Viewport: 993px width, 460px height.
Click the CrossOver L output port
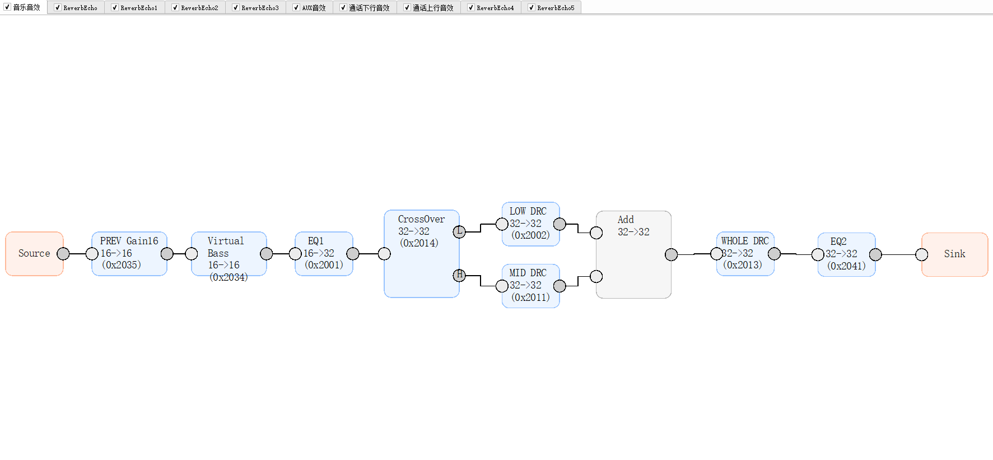(x=459, y=231)
